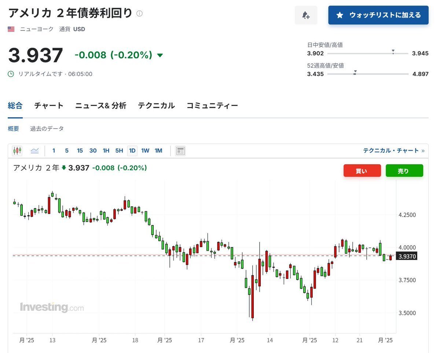This screenshot has height=353, width=440.
Task: Switch to the テクニカル tab
Action: coord(156,106)
